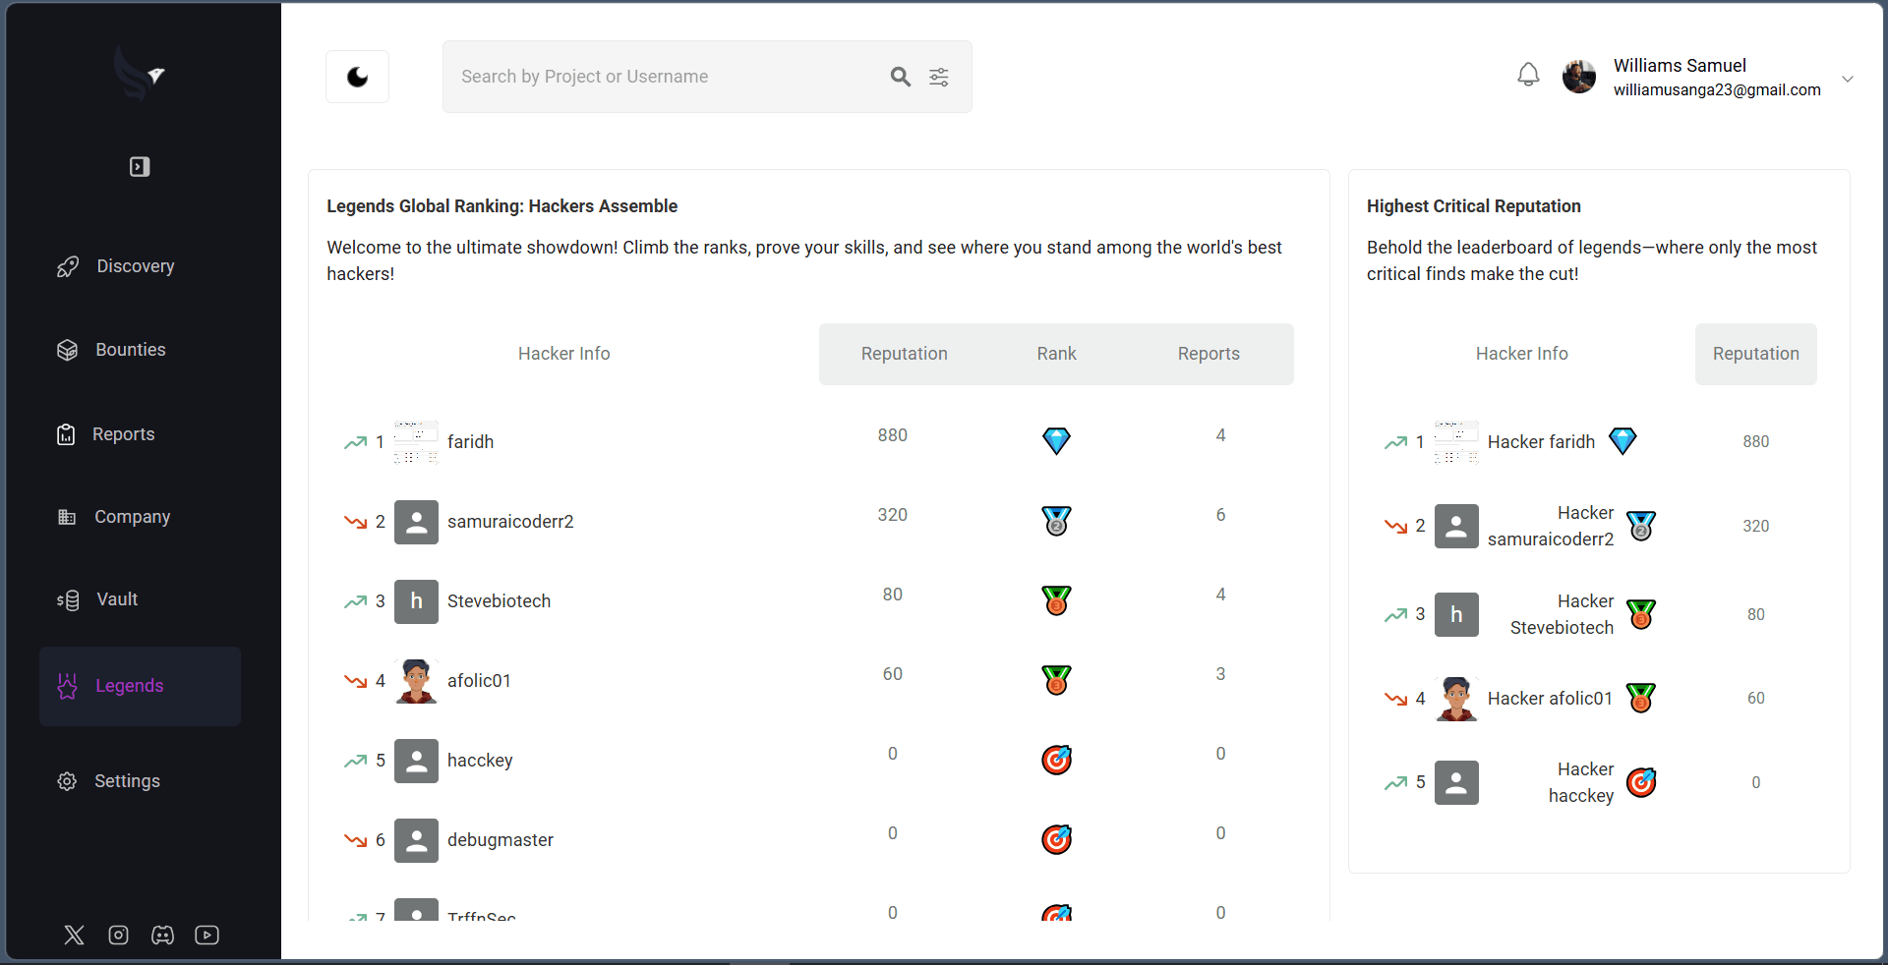
Task: Open the YouTube social link
Action: pyautogui.click(x=207, y=935)
